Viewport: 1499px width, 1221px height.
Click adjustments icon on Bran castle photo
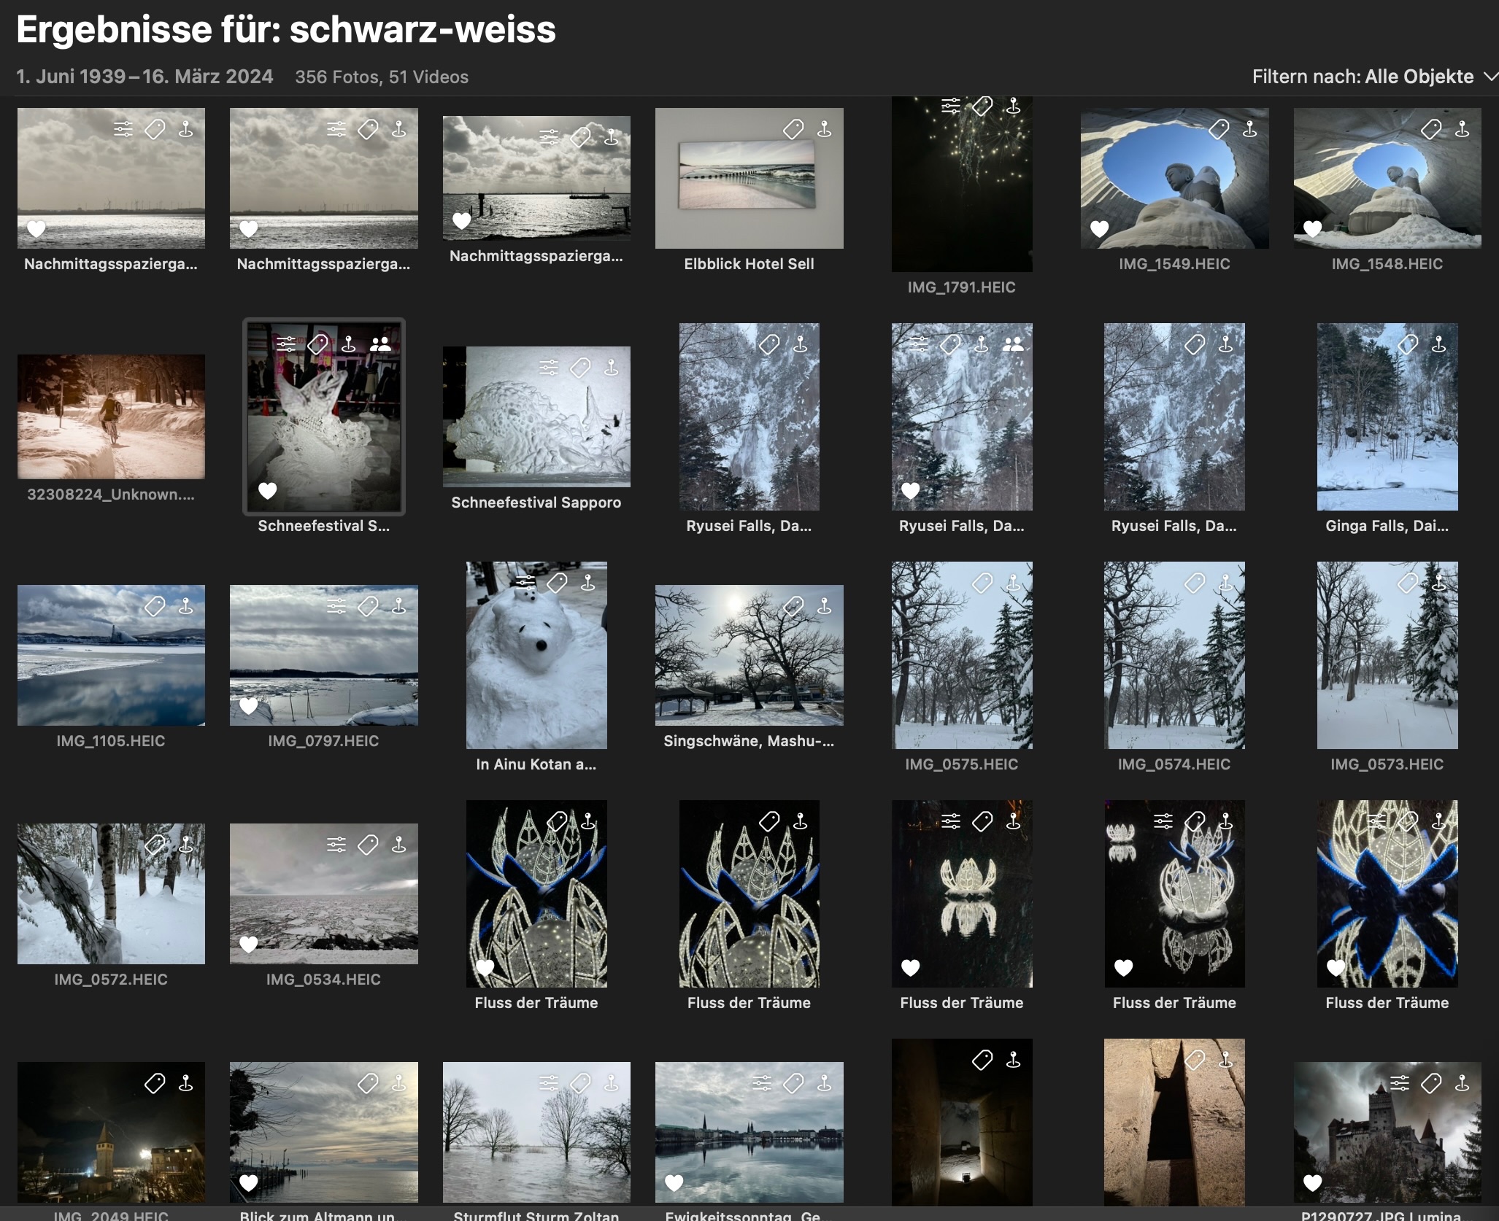(x=1400, y=1083)
